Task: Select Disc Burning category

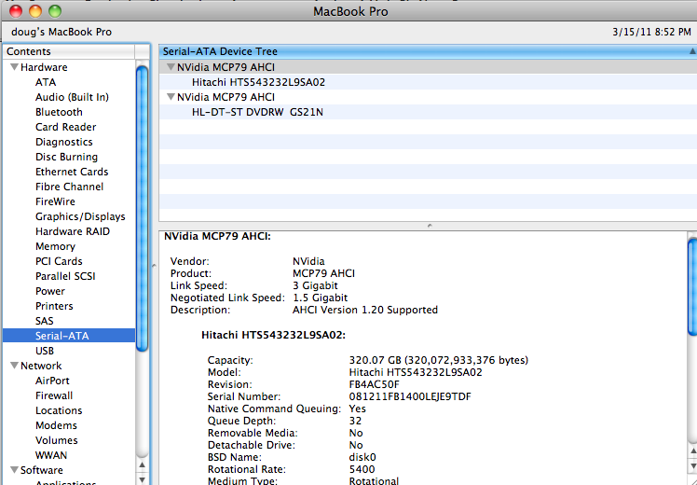Action: 67,157
